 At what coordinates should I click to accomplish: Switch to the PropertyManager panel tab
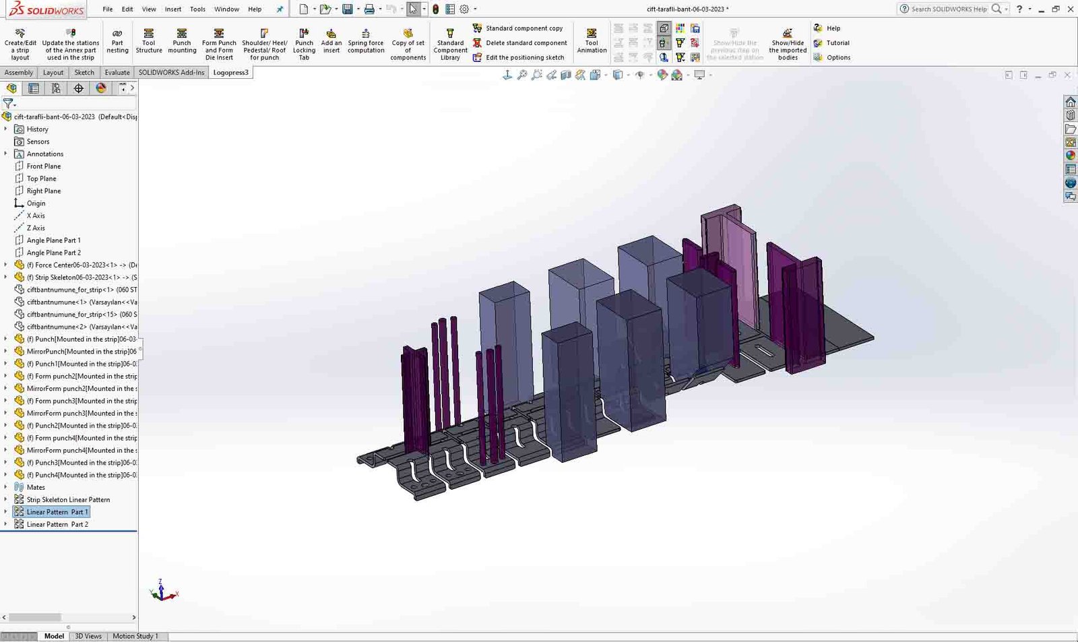[34, 88]
